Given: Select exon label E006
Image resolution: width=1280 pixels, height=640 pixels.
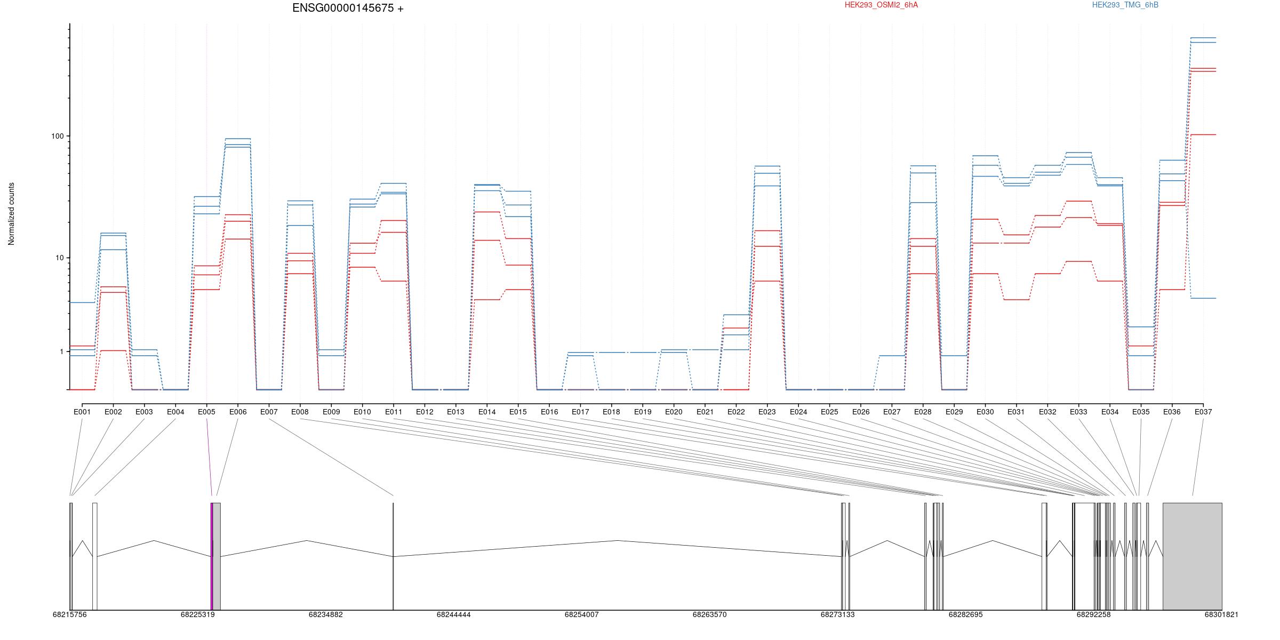Looking at the screenshot, I should [x=238, y=412].
